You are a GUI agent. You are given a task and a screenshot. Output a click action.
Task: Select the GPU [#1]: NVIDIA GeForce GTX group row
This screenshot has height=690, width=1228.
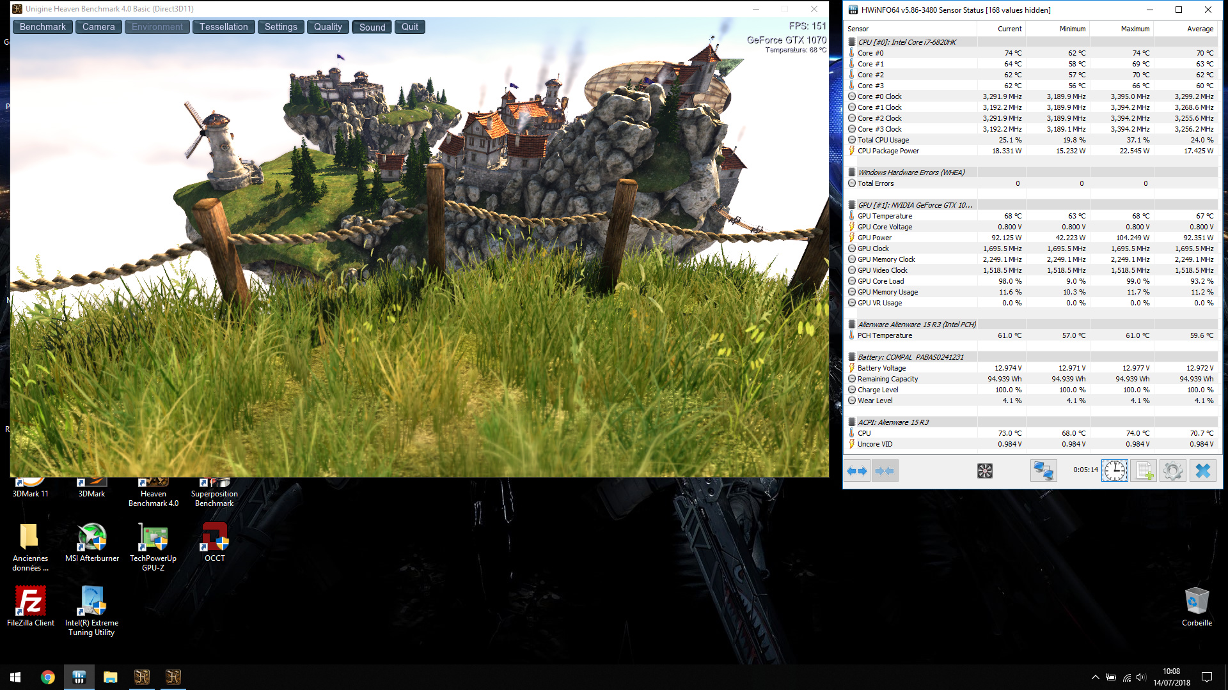coord(1031,205)
